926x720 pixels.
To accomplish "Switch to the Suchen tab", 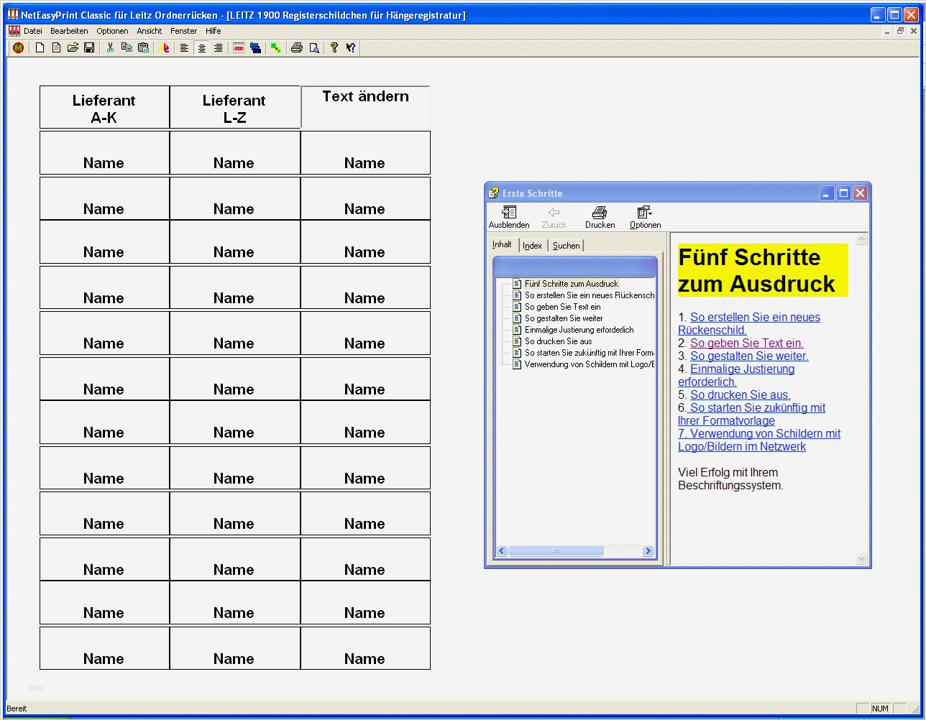I will [x=567, y=246].
